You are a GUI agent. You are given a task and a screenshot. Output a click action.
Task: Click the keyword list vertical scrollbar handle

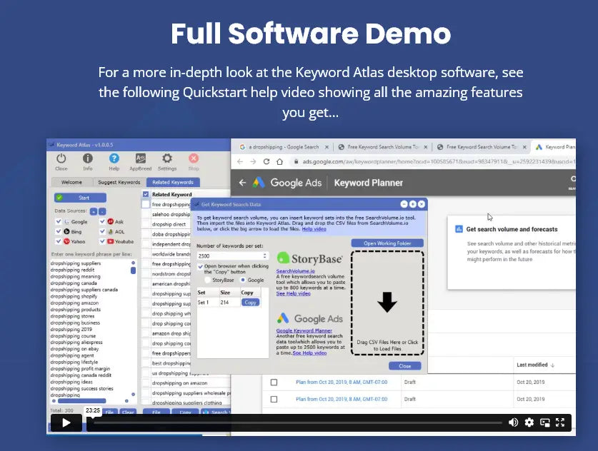point(133,270)
